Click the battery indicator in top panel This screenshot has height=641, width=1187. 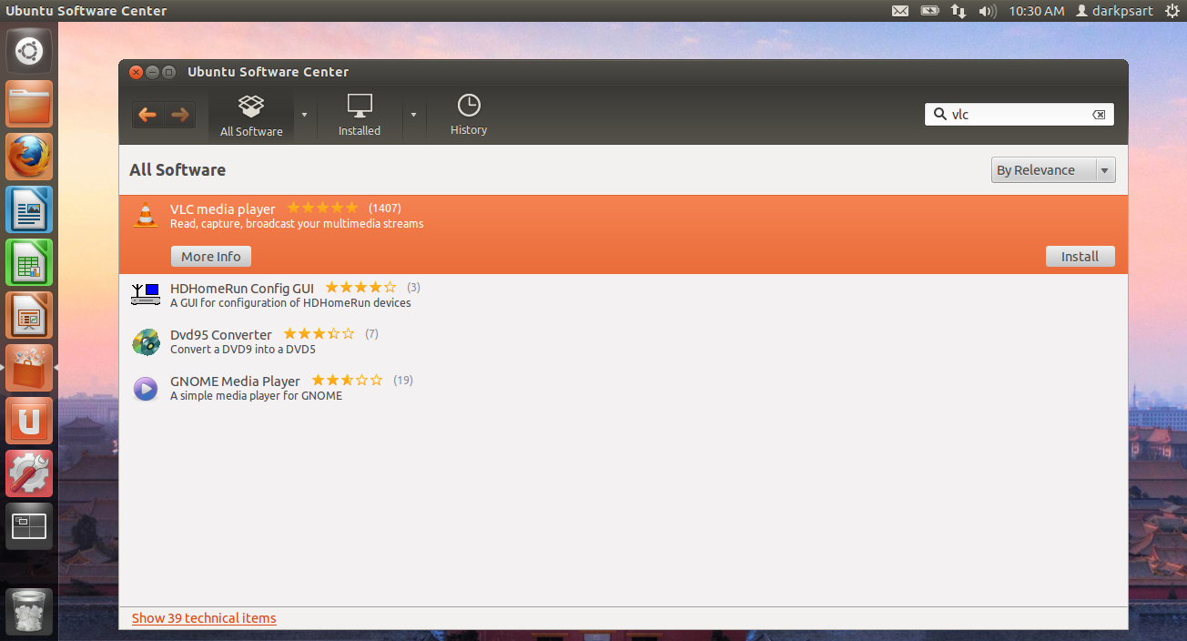929,11
